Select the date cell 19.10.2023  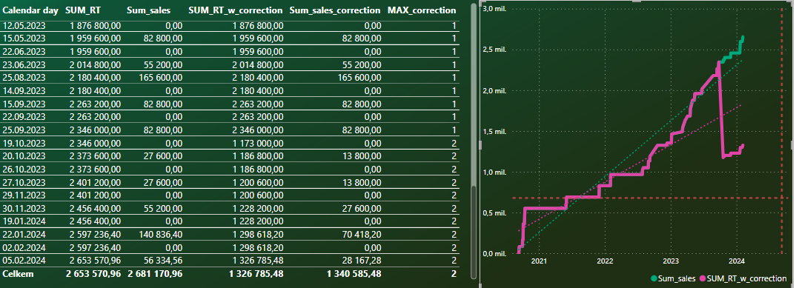pos(24,143)
